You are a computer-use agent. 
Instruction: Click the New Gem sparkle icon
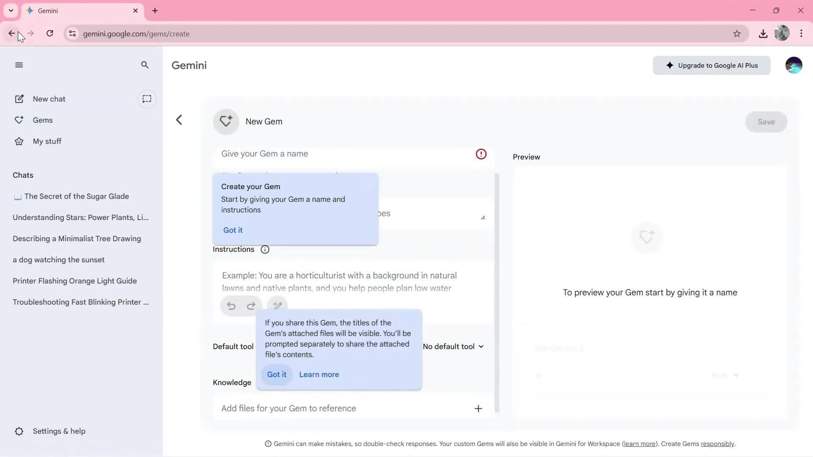tap(226, 121)
